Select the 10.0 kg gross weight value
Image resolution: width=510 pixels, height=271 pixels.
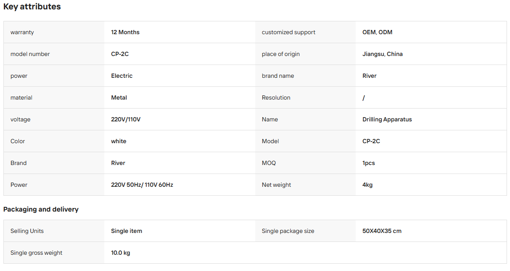[121, 253]
